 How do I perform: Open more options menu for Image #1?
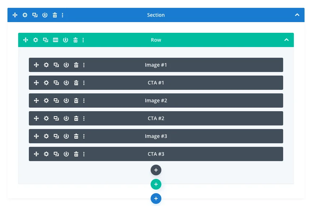(84, 65)
